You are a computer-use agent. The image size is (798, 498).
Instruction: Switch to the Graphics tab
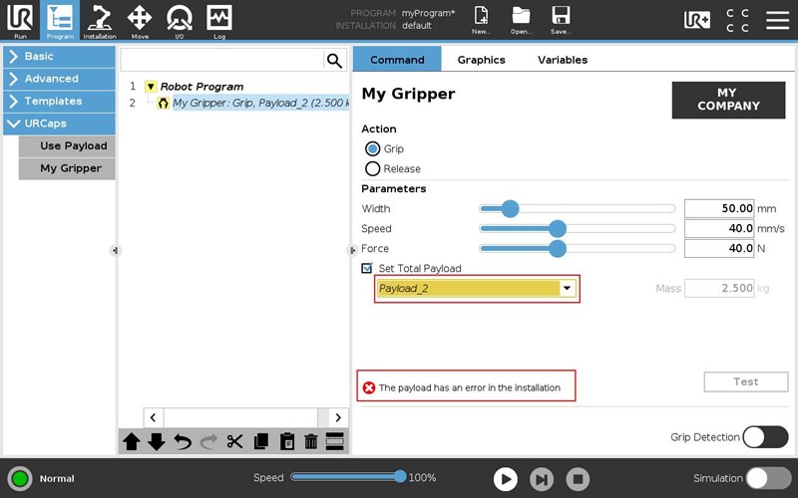[481, 60]
